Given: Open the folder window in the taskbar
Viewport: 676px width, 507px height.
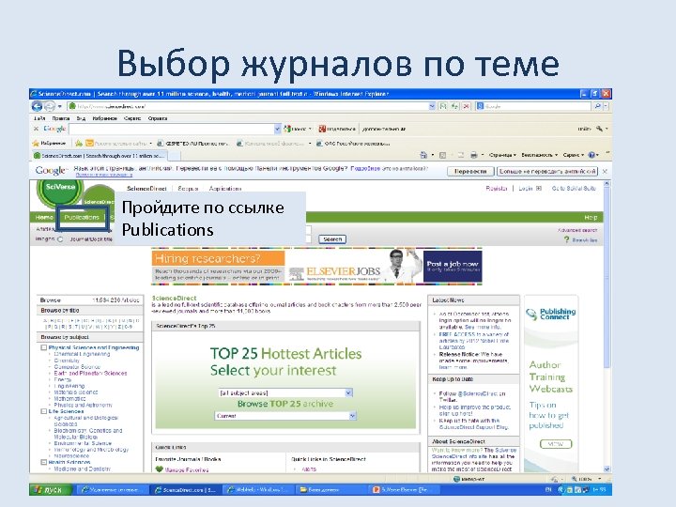Looking at the screenshot, I should 330,490.
